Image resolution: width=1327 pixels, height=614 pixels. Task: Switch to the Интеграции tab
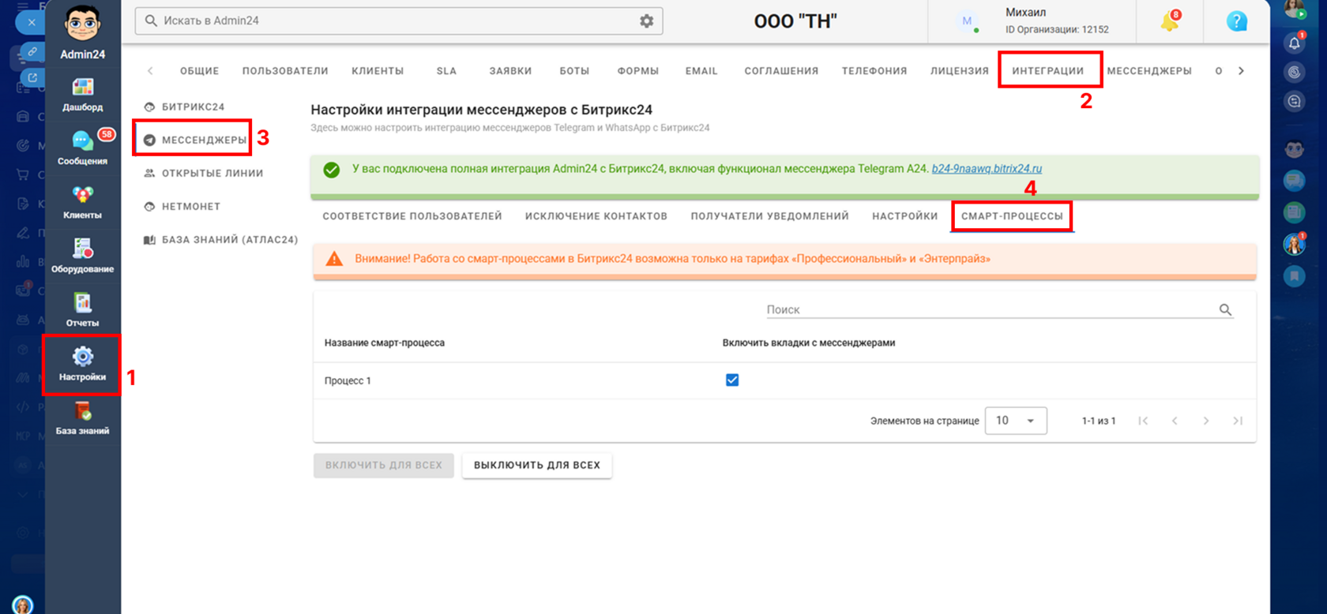coord(1048,71)
